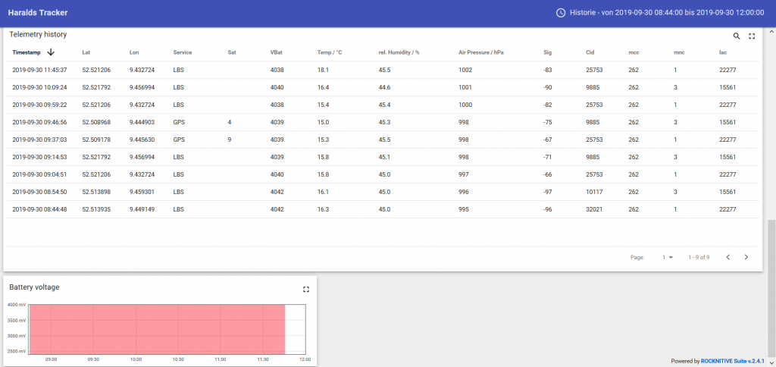Open the page number dropdown

[x=668, y=257]
